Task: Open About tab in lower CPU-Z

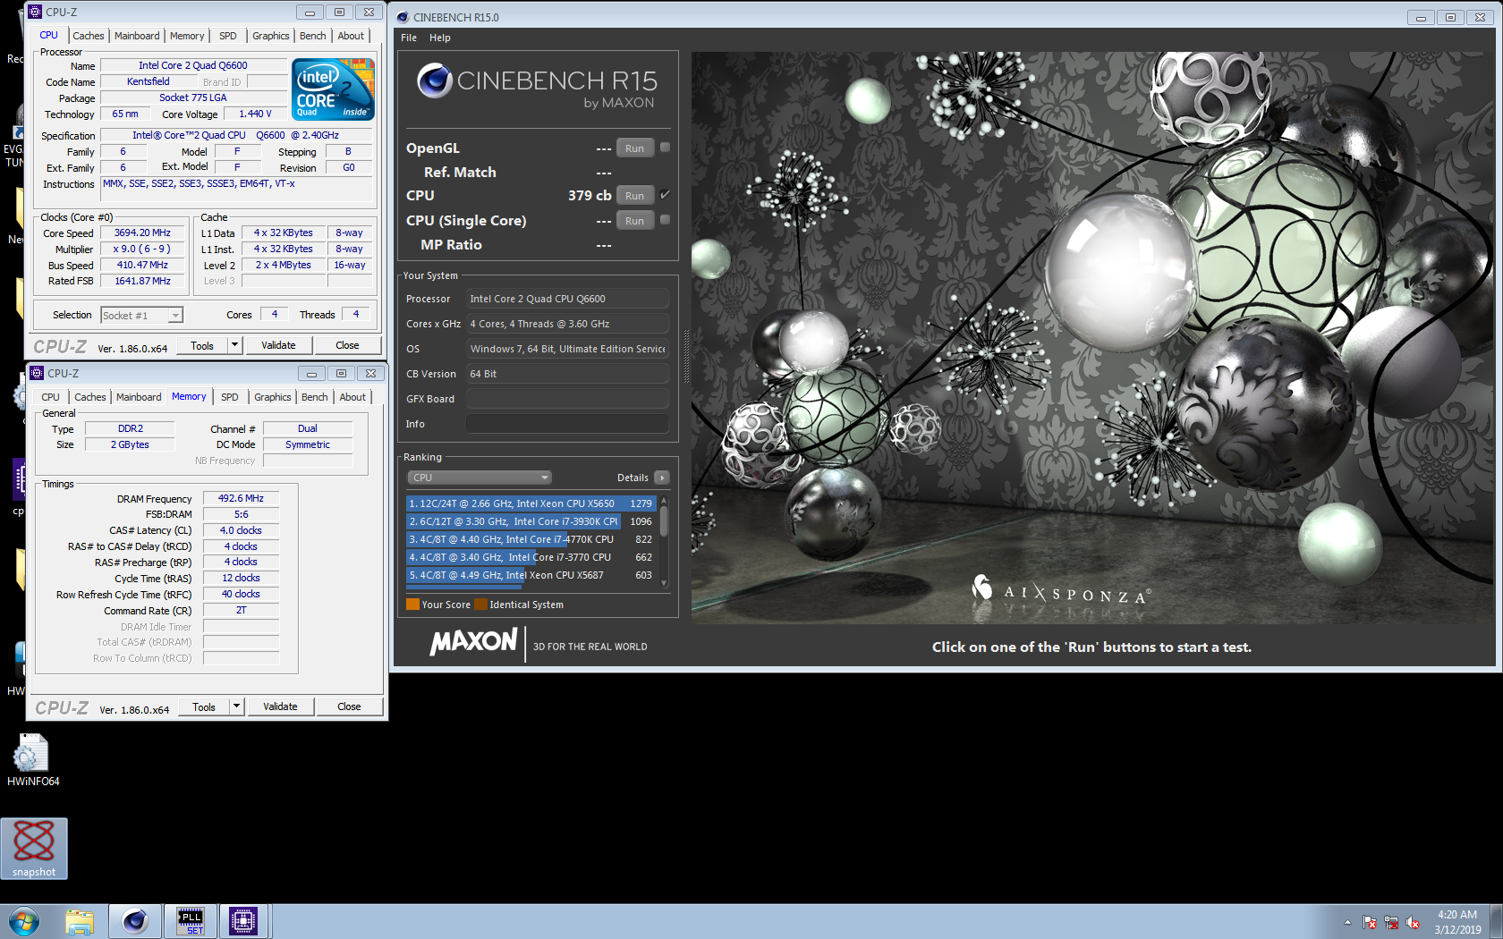Action: [352, 397]
